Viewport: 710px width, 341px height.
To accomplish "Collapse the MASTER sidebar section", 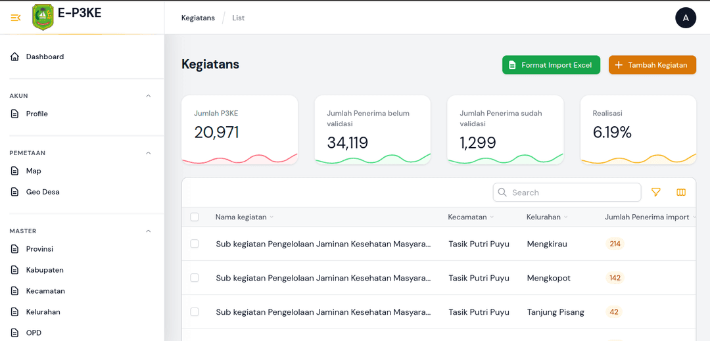I will 148,231.
